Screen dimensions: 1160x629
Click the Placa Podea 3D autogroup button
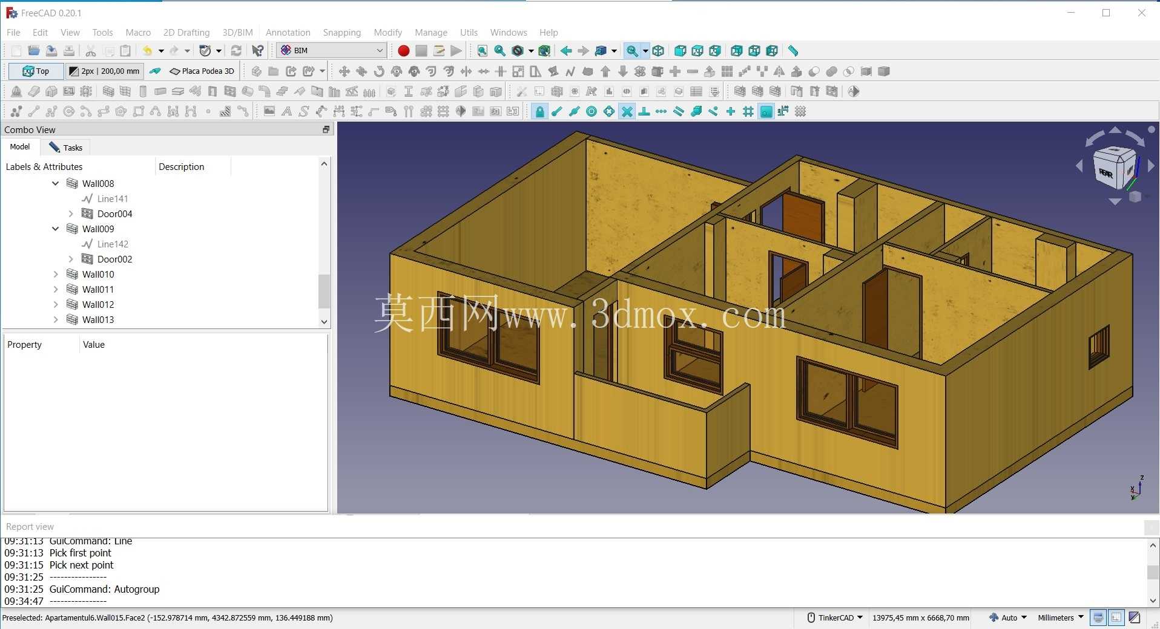202,71
